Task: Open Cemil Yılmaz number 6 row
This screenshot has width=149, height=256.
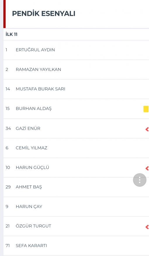Action: tap(76, 148)
